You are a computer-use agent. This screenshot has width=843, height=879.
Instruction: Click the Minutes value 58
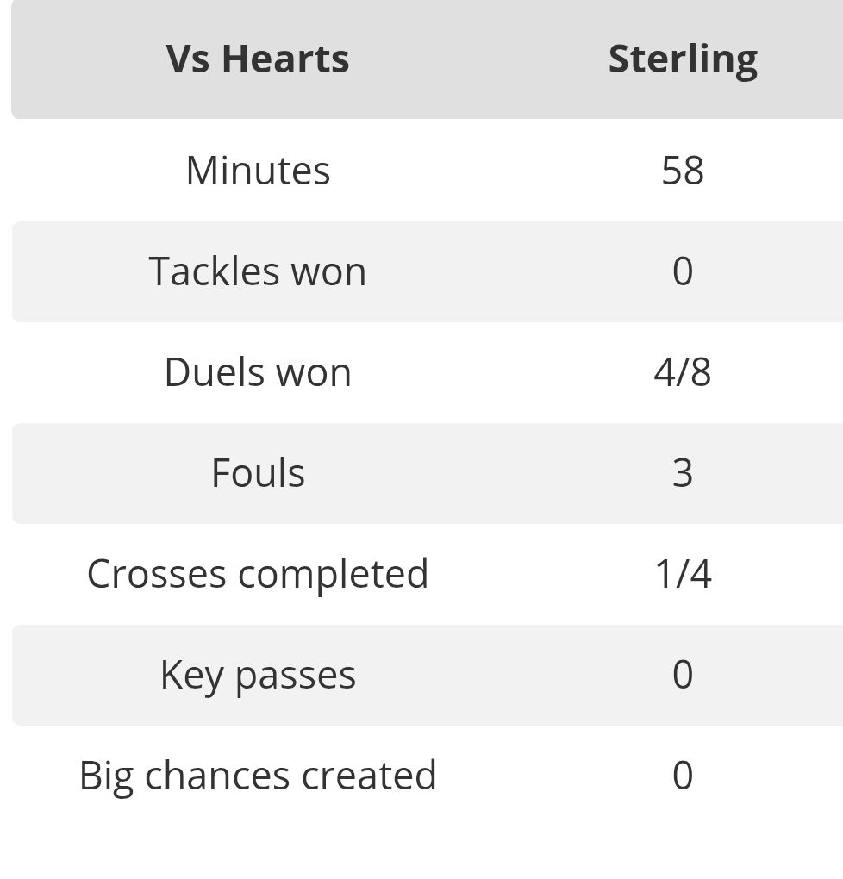click(683, 171)
